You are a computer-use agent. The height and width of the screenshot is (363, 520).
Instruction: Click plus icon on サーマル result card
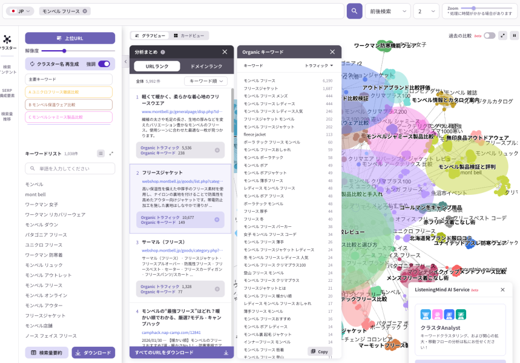tap(217, 289)
